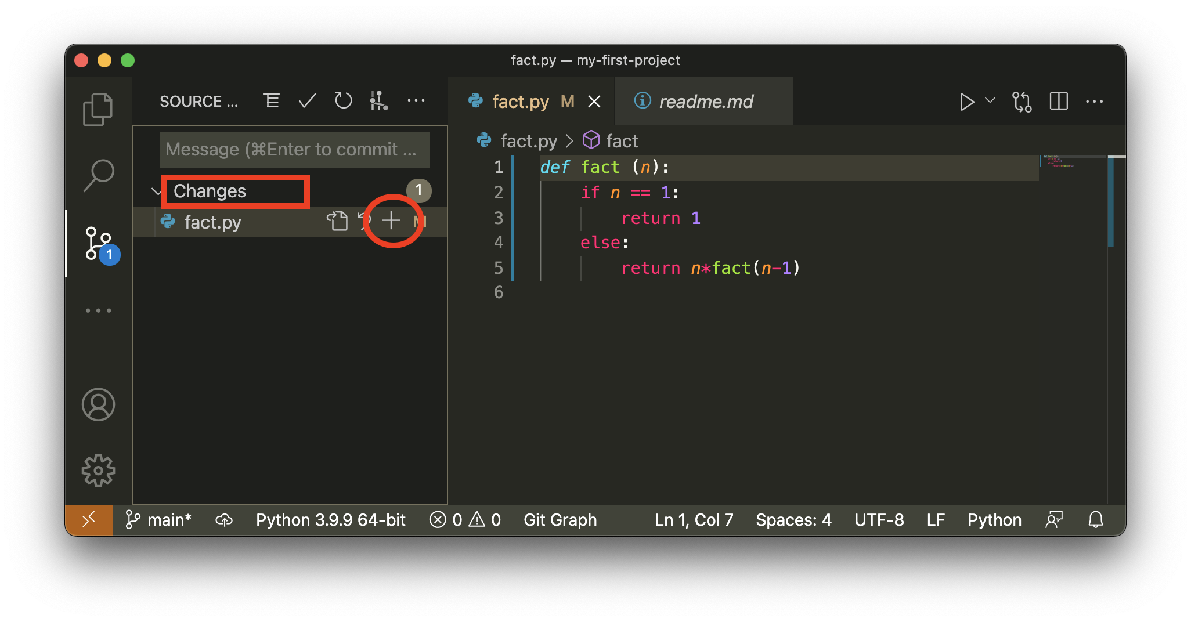Viewport: 1191px width, 622px height.
Task: Click the commit checkmark icon
Action: click(307, 102)
